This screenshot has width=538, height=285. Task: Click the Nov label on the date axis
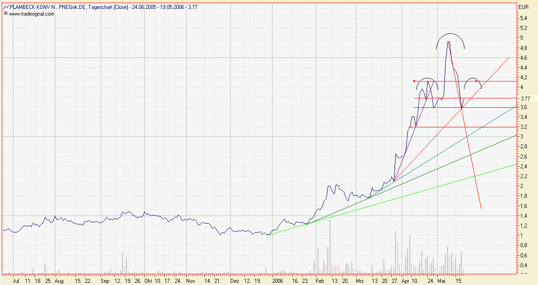click(191, 281)
